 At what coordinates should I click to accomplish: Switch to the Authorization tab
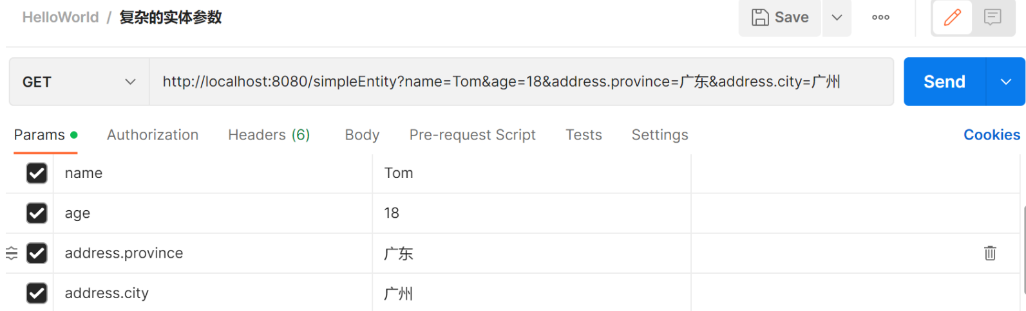(x=153, y=135)
